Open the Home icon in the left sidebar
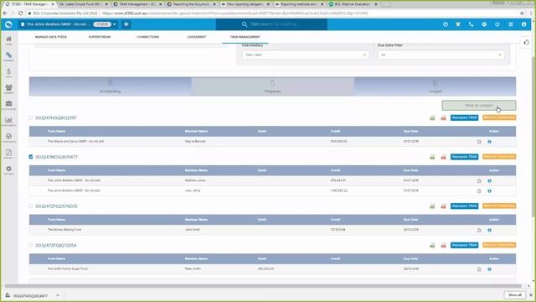This screenshot has width=536, height=302. coord(8,39)
